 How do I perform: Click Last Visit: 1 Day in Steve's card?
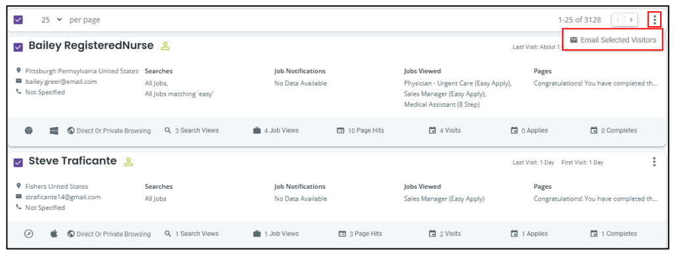(533, 163)
